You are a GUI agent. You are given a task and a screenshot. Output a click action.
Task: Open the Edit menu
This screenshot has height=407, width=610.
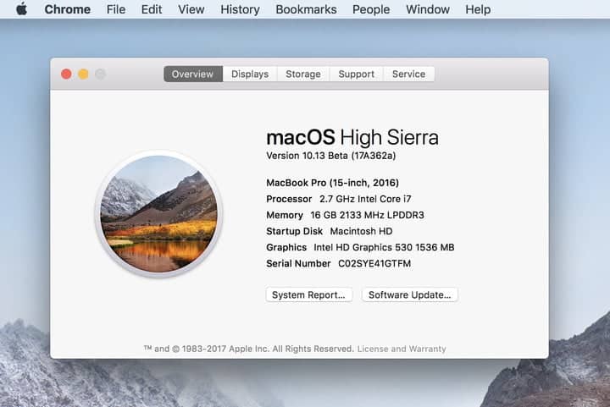click(x=152, y=9)
